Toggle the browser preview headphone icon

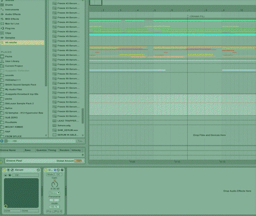2,141
